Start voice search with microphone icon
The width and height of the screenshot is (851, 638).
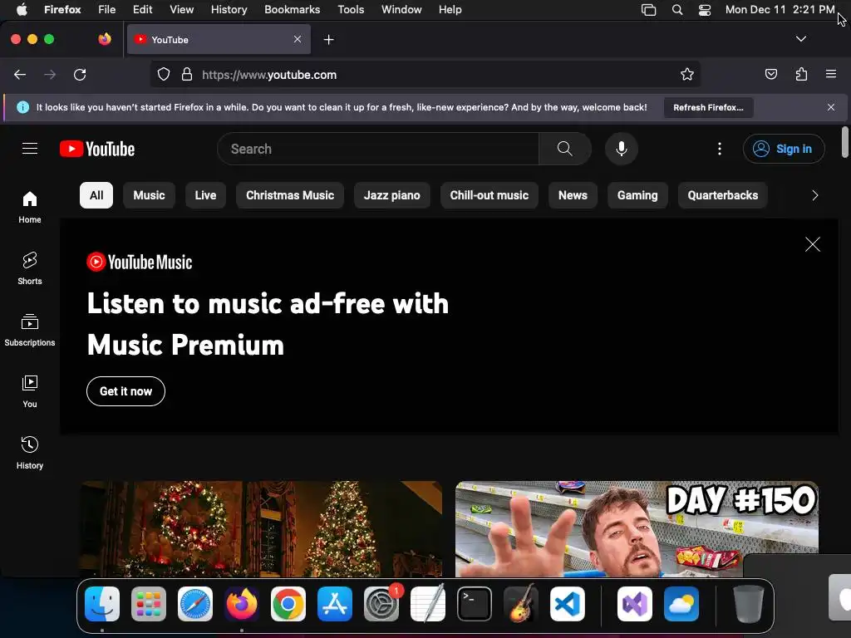click(x=622, y=149)
